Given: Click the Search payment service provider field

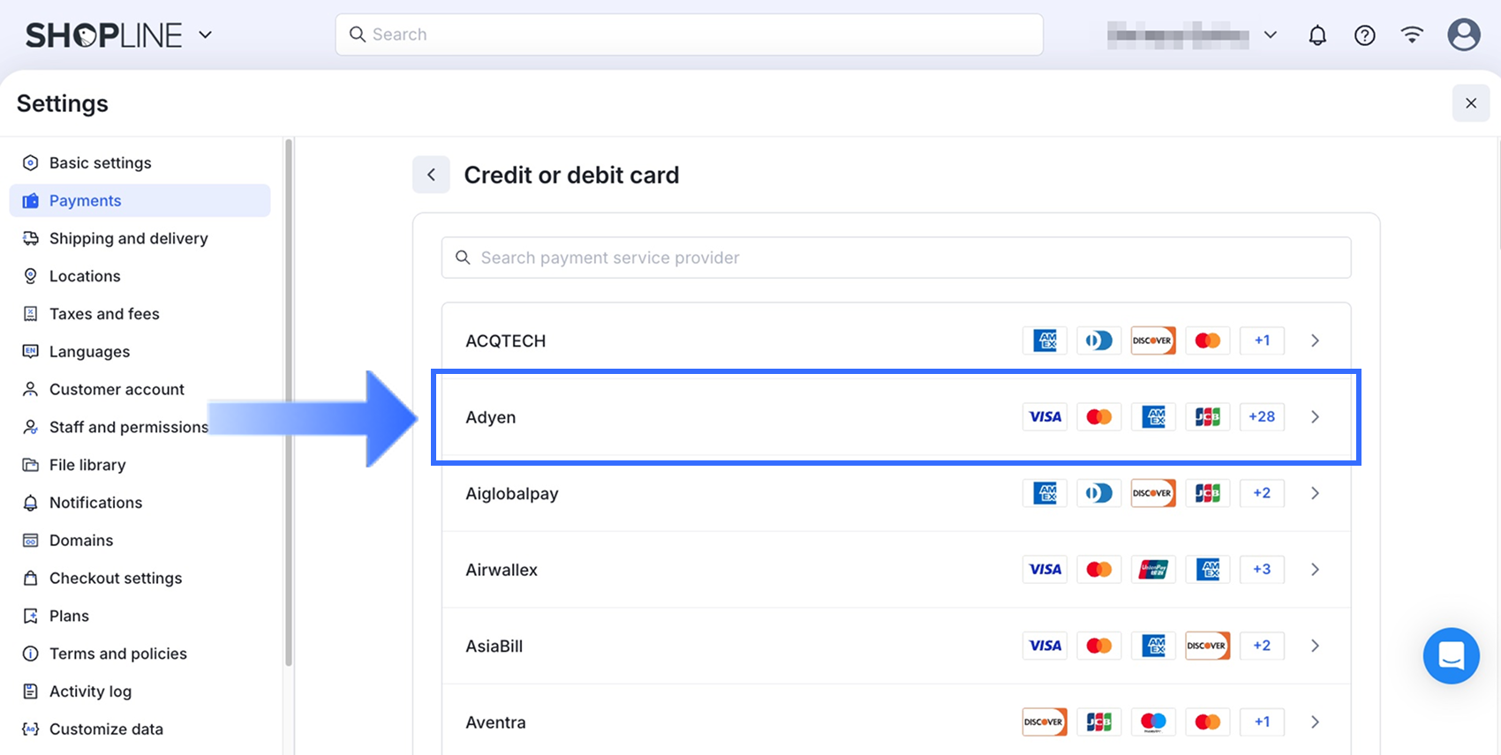Looking at the screenshot, I should 896,258.
